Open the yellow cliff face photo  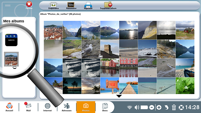147,30
